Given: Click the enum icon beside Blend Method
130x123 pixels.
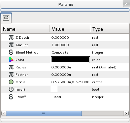Looking at the screenshot, I should [x=11, y=52].
